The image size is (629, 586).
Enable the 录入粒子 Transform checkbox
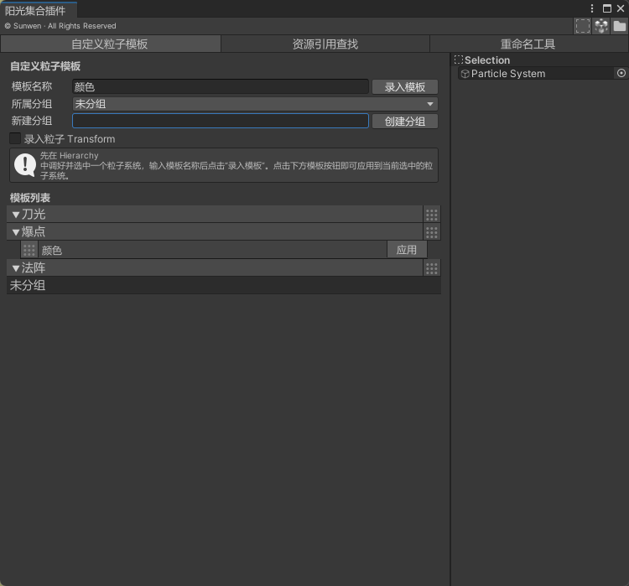point(15,138)
